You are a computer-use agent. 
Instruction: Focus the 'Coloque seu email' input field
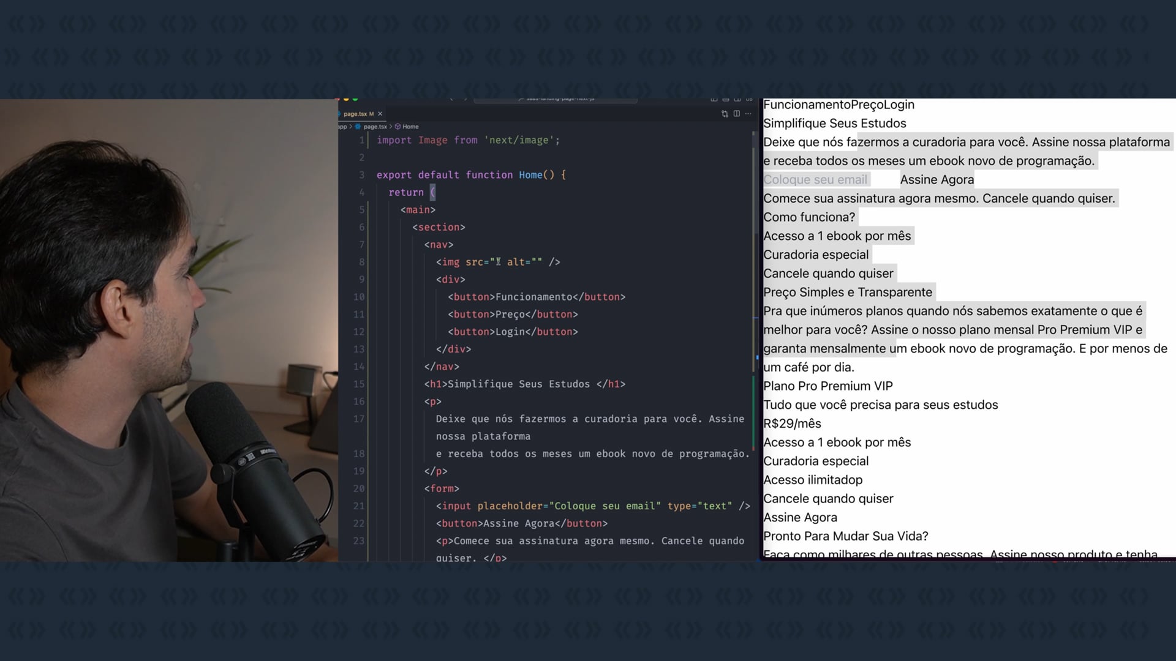click(815, 180)
